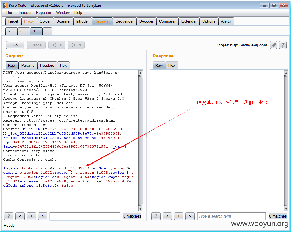The image size is (291, 232).
Task: Click plus button in response search bar
Action: (179, 216)
